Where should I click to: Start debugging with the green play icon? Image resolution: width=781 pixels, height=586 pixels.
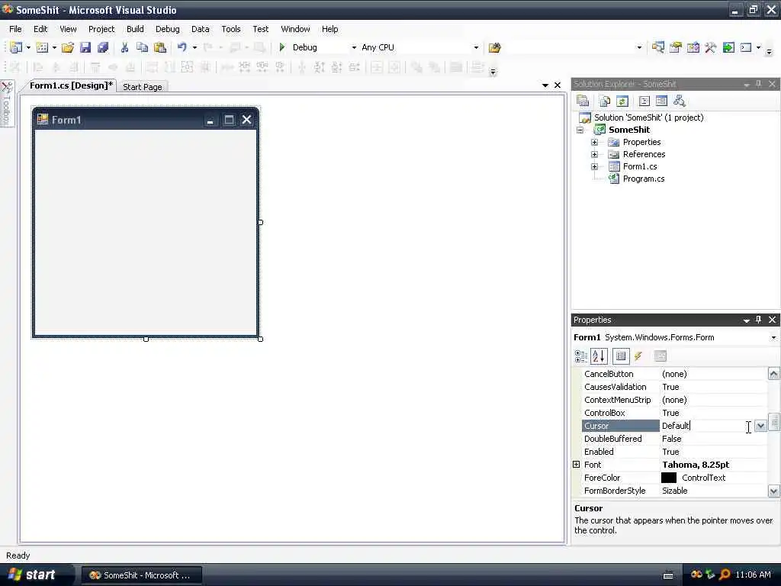click(x=282, y=47)
